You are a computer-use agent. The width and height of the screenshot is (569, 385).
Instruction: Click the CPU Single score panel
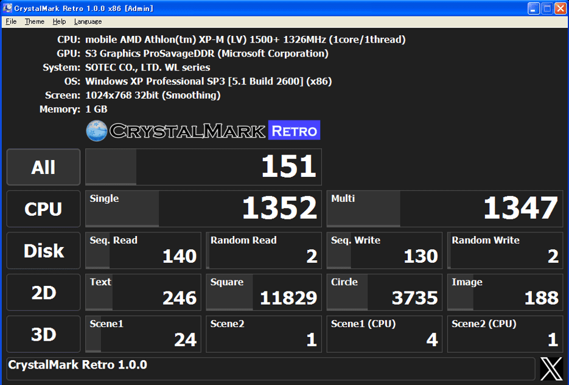pyautogui.click(x=204, y=209)
